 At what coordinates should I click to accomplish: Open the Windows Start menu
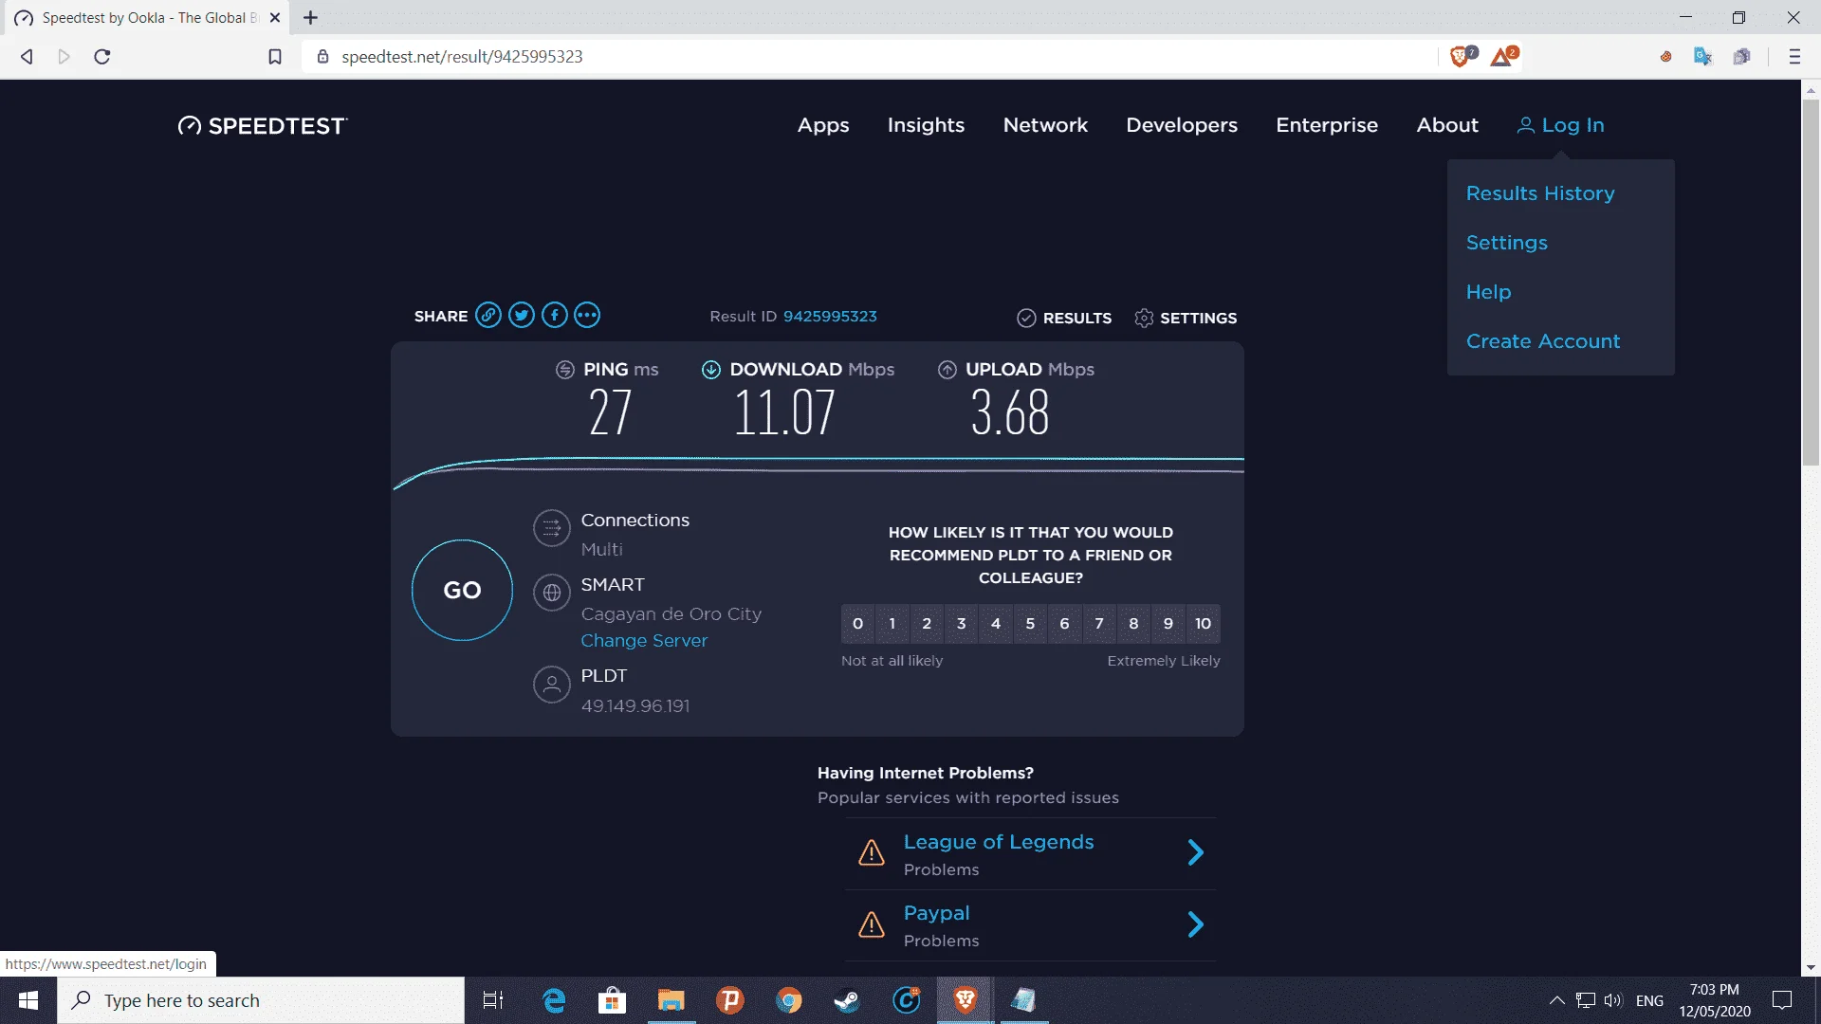(28, 1000)
